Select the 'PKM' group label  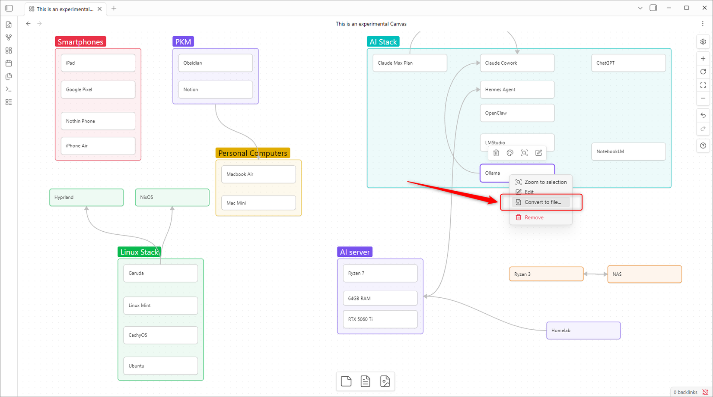pos(183,42)
